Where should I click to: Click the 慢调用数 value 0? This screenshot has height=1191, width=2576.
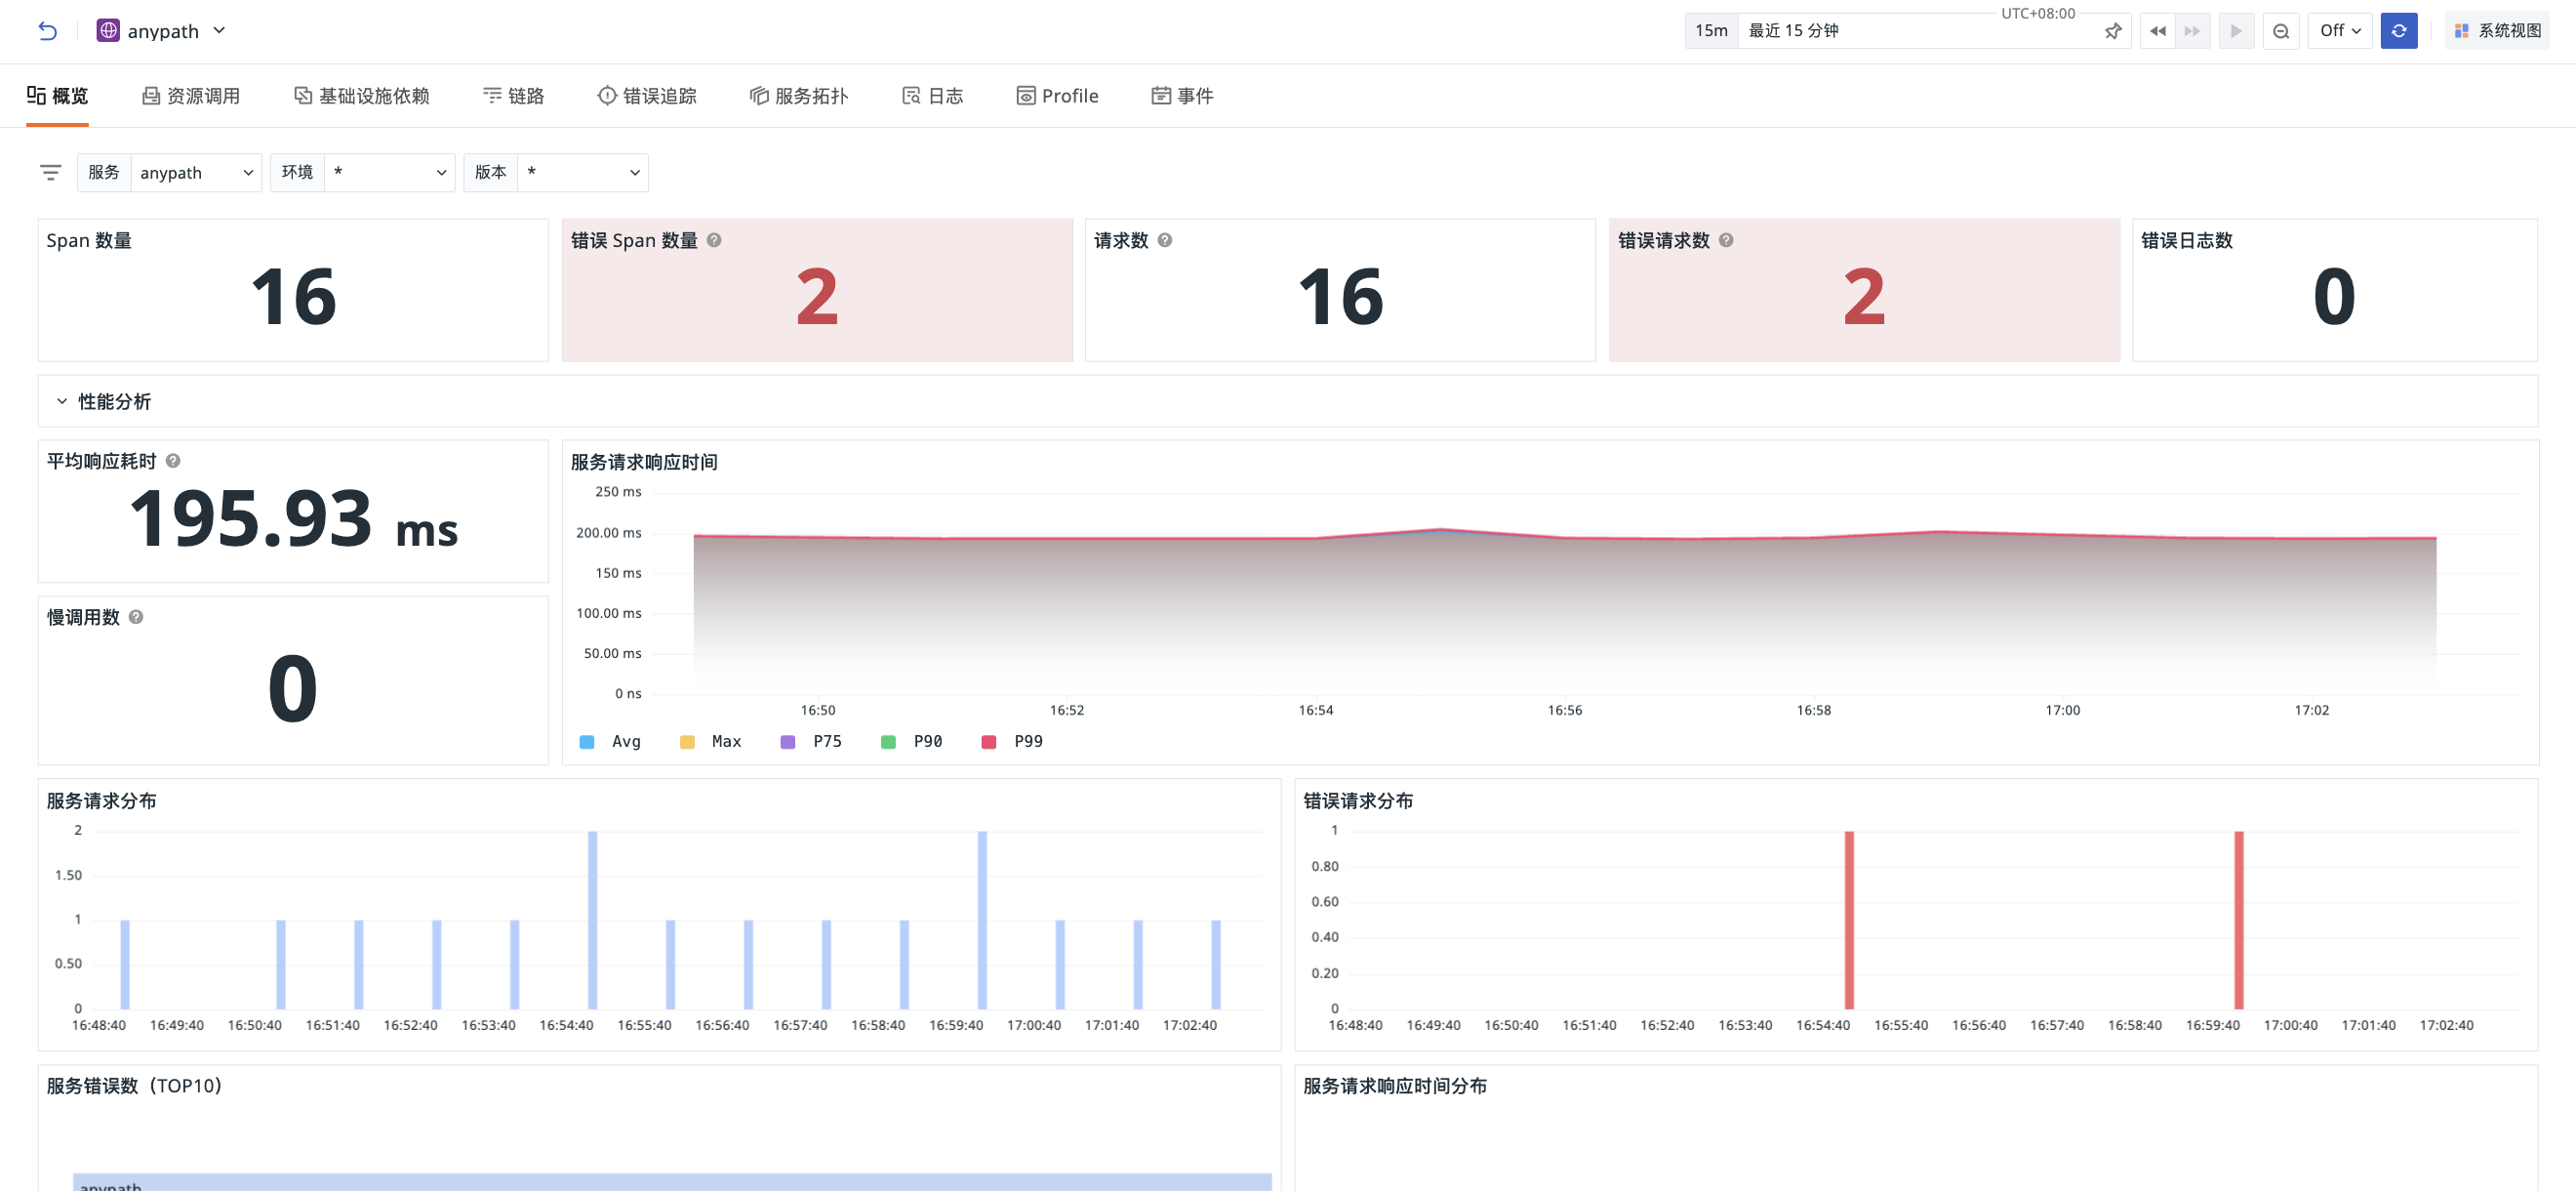click(x=293, y=688)
